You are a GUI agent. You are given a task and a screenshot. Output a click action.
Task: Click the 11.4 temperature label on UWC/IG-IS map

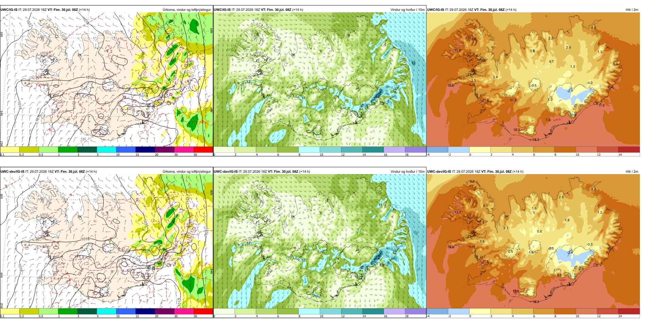(x=458, y=51)
